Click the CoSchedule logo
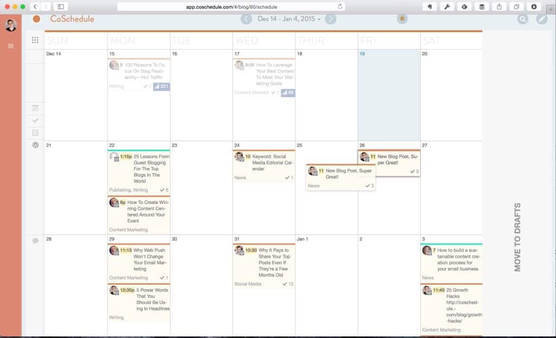 [x=73, y=18]
